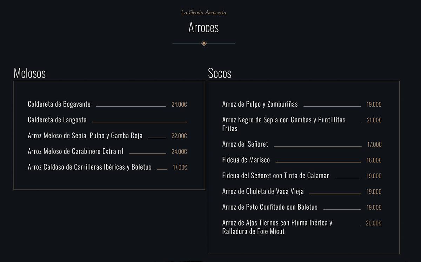Select the Secos section heading
This screenshot has height=262, width=421.
click(x=220, y=73)
